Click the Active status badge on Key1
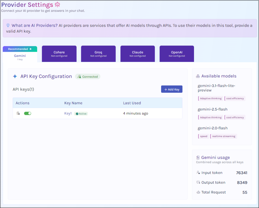This screenshot has height=208, width=259. 81,114
